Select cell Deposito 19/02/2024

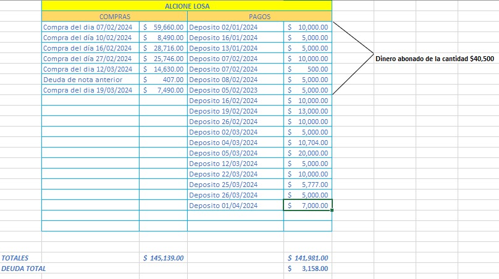coord(235,111)
